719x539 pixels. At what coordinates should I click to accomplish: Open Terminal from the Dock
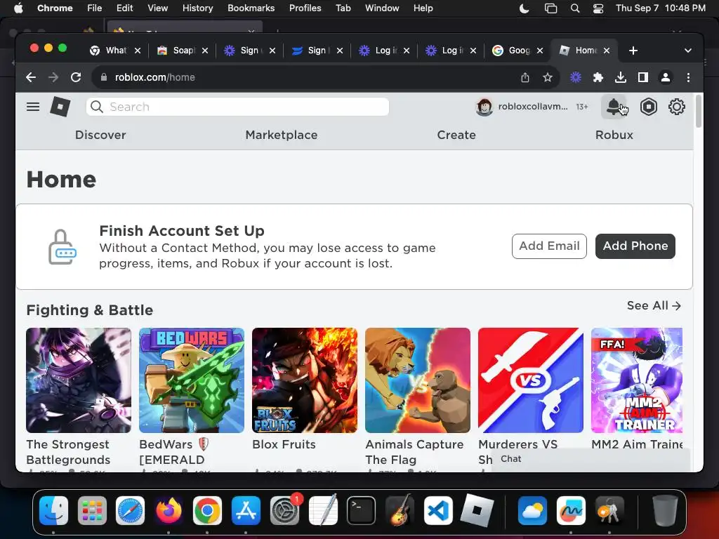[361, 510]
